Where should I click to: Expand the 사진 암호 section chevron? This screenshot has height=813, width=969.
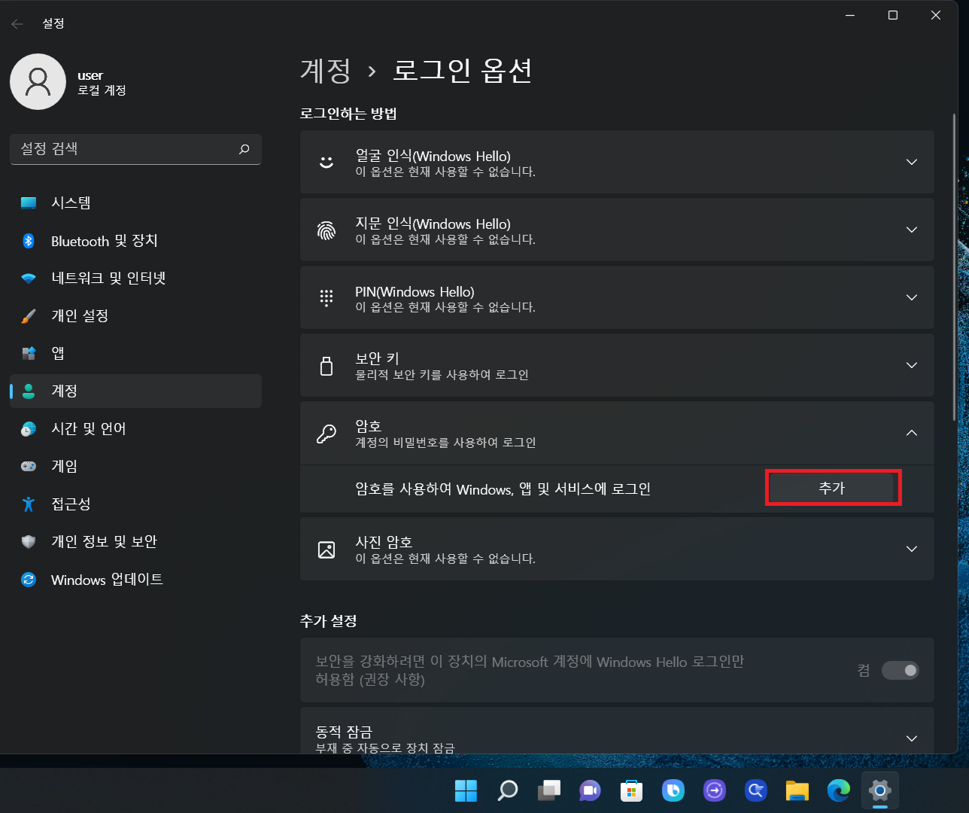[912, 550]
